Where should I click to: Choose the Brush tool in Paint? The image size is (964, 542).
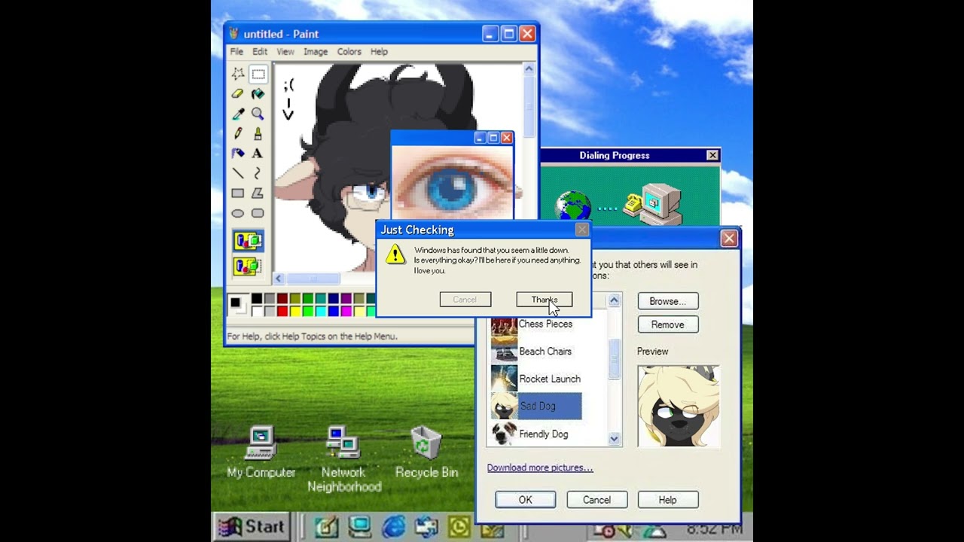pyautogui.click(x=258, y=133)
